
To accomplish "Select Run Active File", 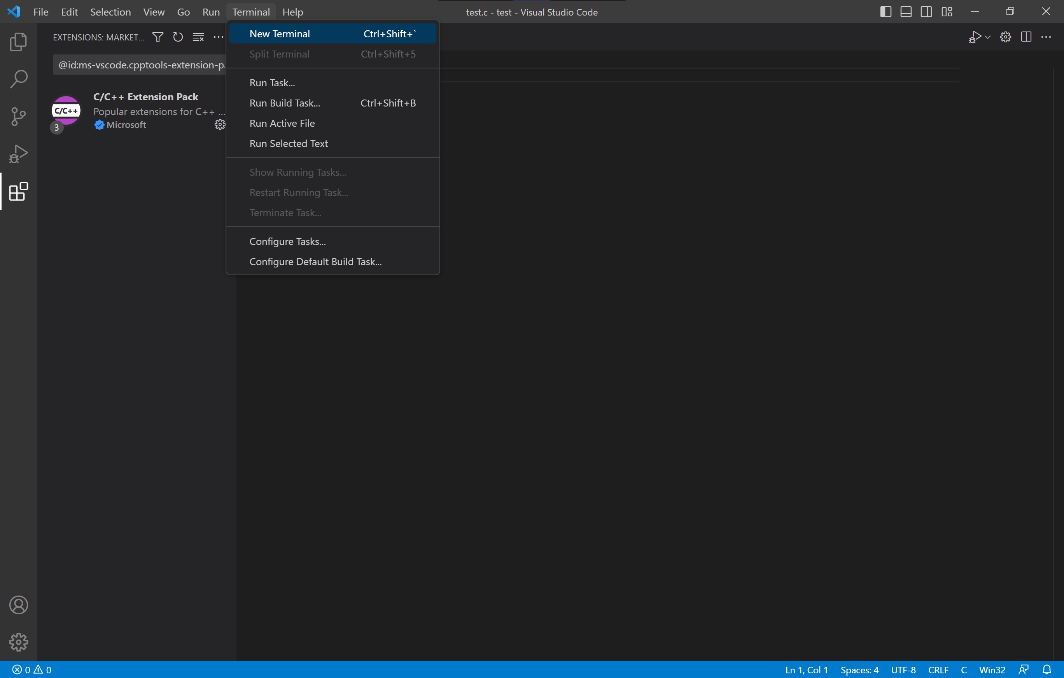I will [x=333, y=123].
